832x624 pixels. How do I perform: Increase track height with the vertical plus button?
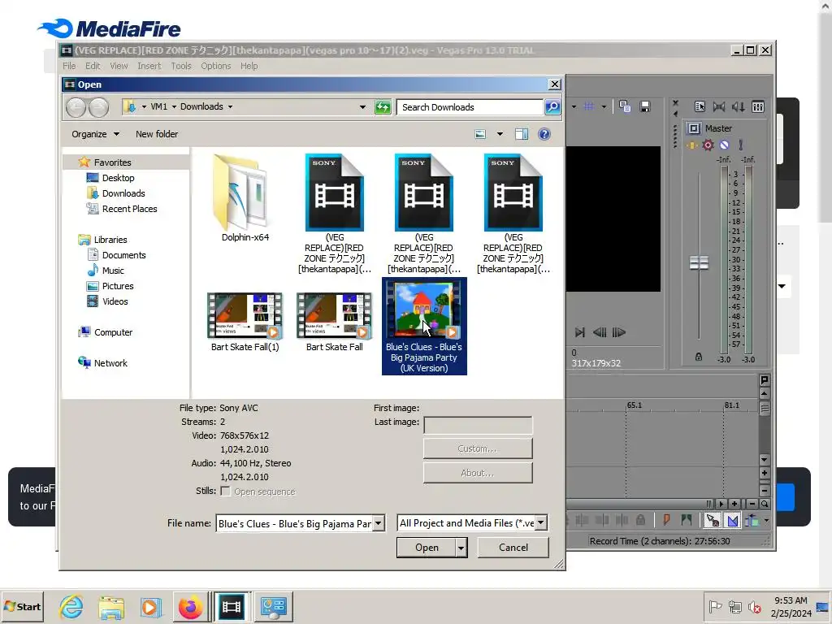tap(765, 474)
